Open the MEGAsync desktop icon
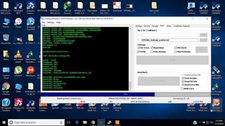This screenshot has width=225, height=126. [x=31, y=71]
